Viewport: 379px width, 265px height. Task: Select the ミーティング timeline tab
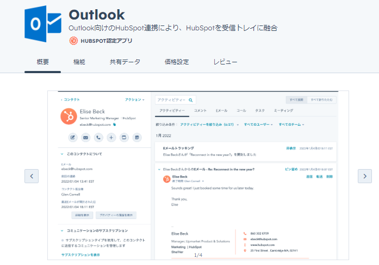tap(283, 111)
